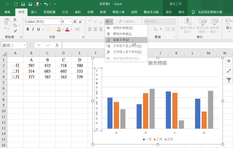Select 垂直文字 from orientation menu

click(121, 40)
